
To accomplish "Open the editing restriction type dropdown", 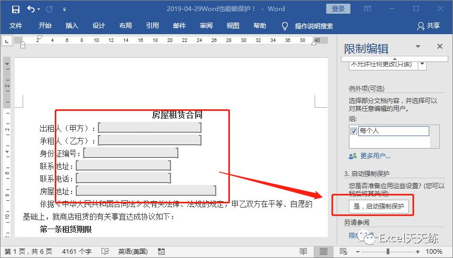I will pyautogui.click(x=422, y=64).
